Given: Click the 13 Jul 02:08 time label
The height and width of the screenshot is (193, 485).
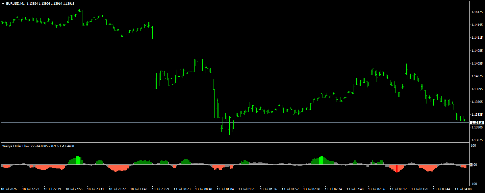Looking at the screenshot, I should (x=312, y=189).
